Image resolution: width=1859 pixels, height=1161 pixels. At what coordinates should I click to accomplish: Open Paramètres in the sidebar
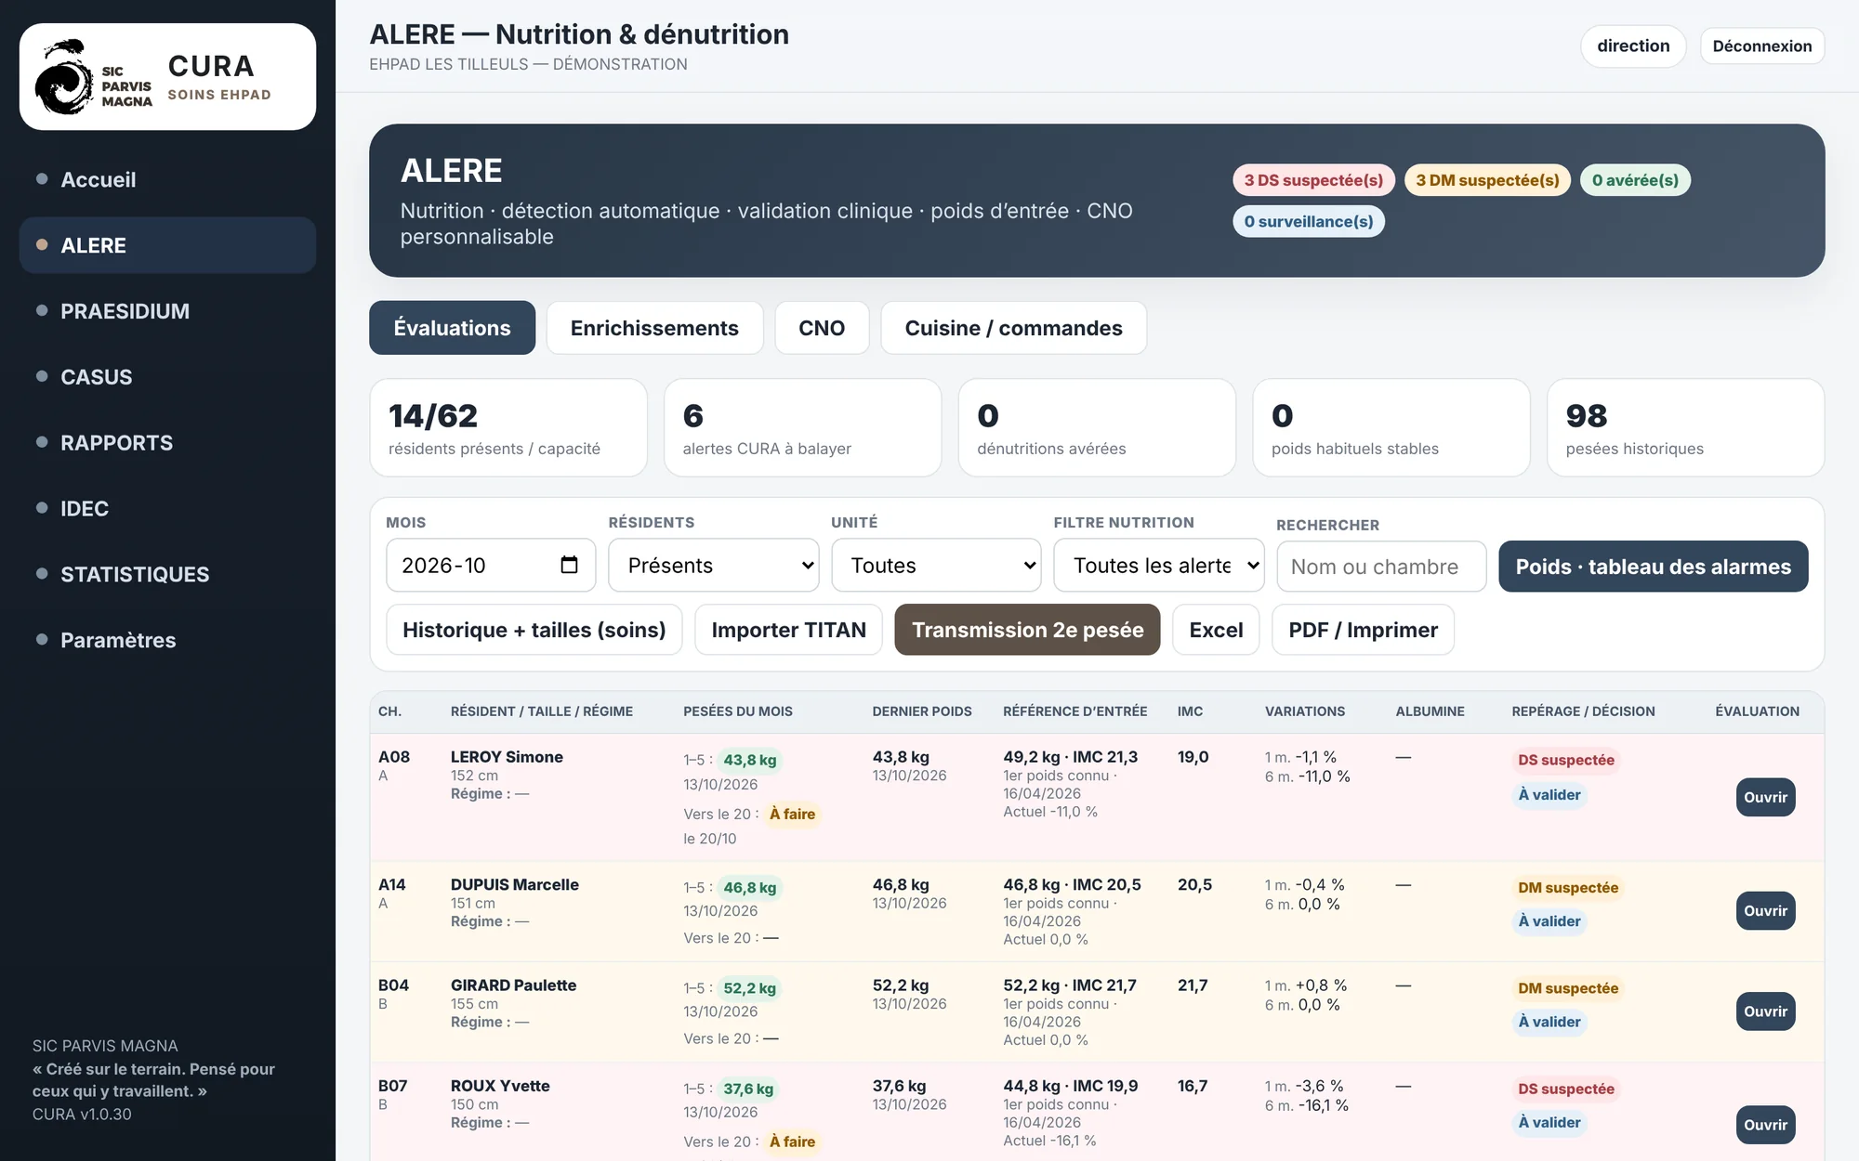pyautogui.click(x=167, y=641)
